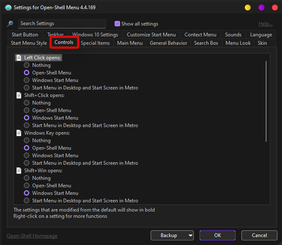Screen dimensions: 282x245
Task: Go to the Customize Start Menu tab
Action: (151, 35)
